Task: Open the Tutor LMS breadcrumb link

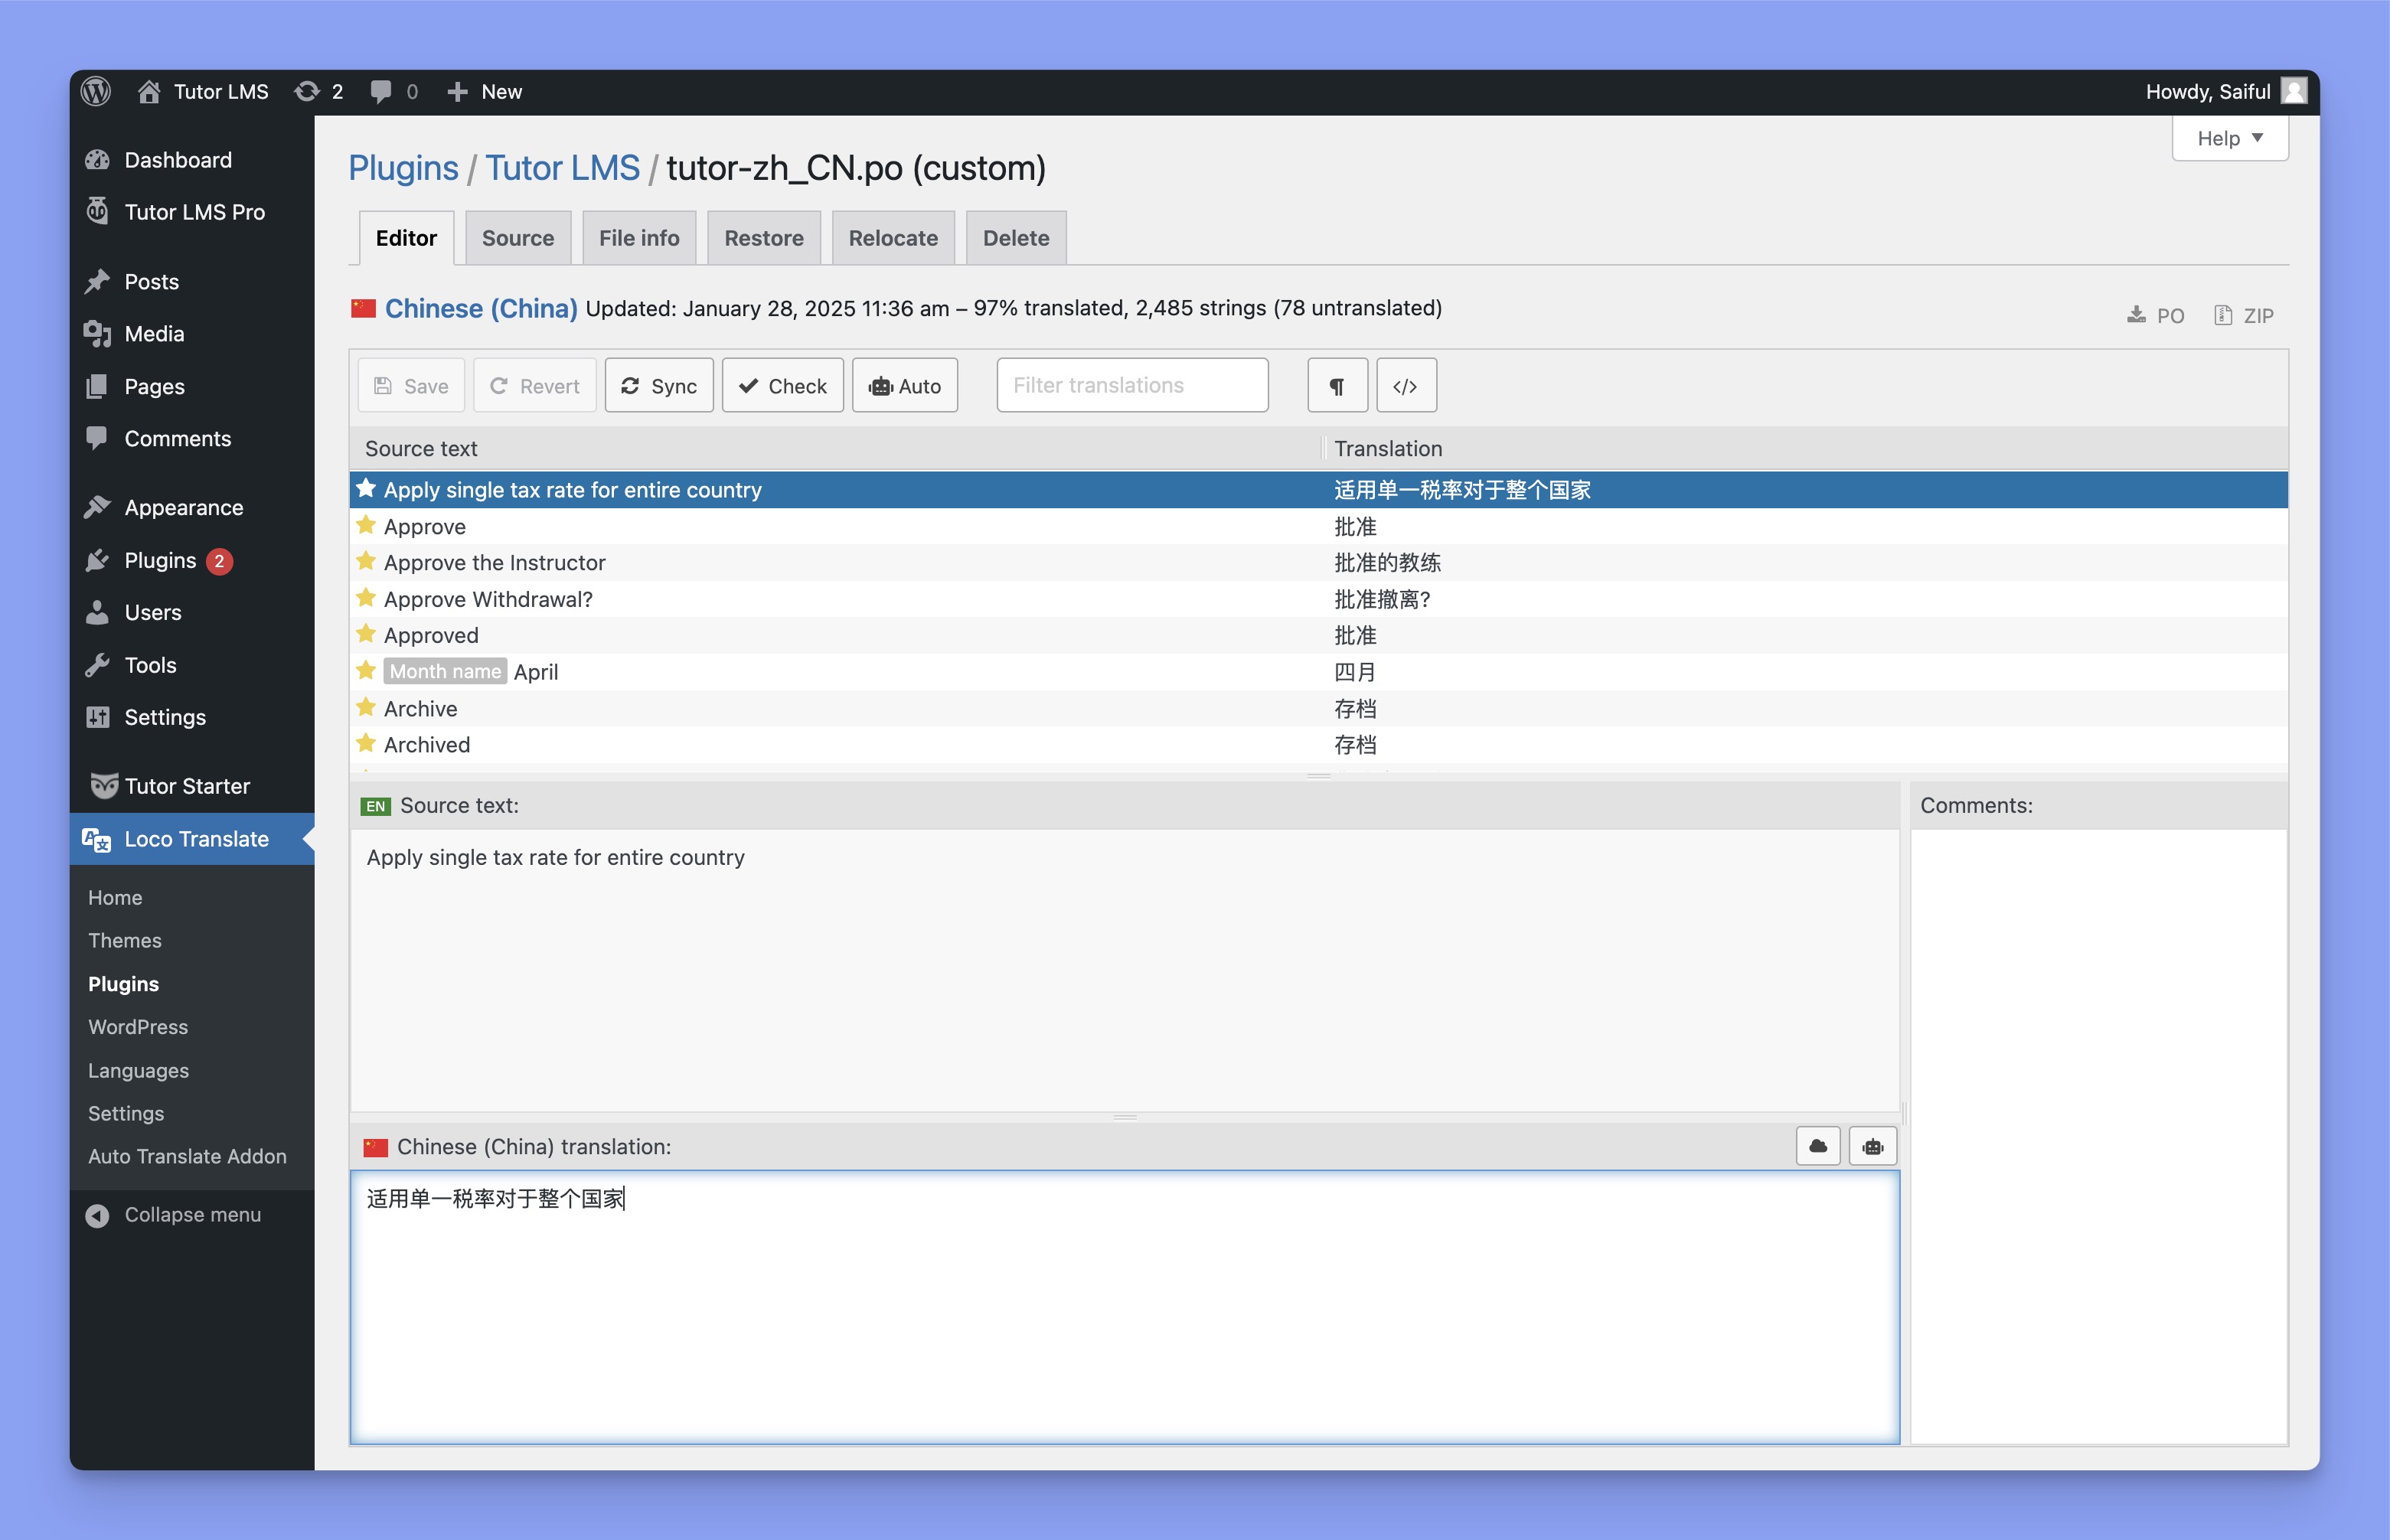Action: pos(562,168)
